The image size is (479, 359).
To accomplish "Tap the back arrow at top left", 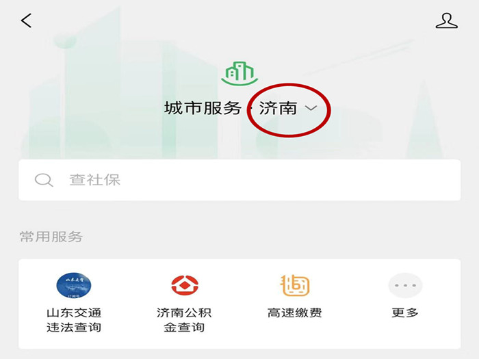I will tap(26, 21).
